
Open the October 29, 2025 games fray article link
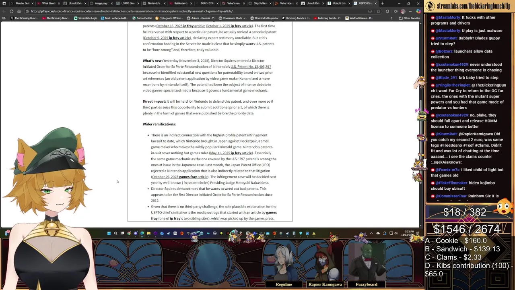[x=179, y=177]
